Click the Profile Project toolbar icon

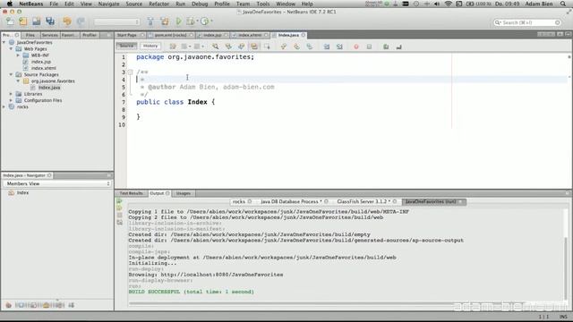[204, 21]
